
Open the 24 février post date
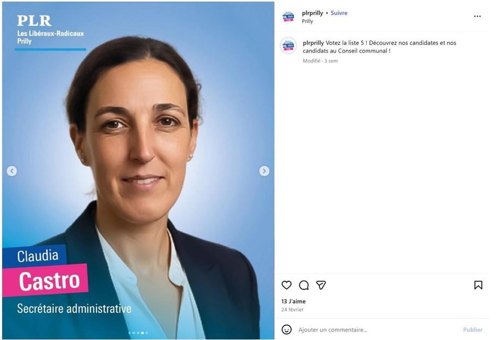coord(292,310)
